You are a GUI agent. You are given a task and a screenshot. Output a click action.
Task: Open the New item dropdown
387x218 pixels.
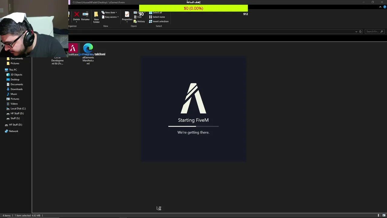click(x=109, y=13)
